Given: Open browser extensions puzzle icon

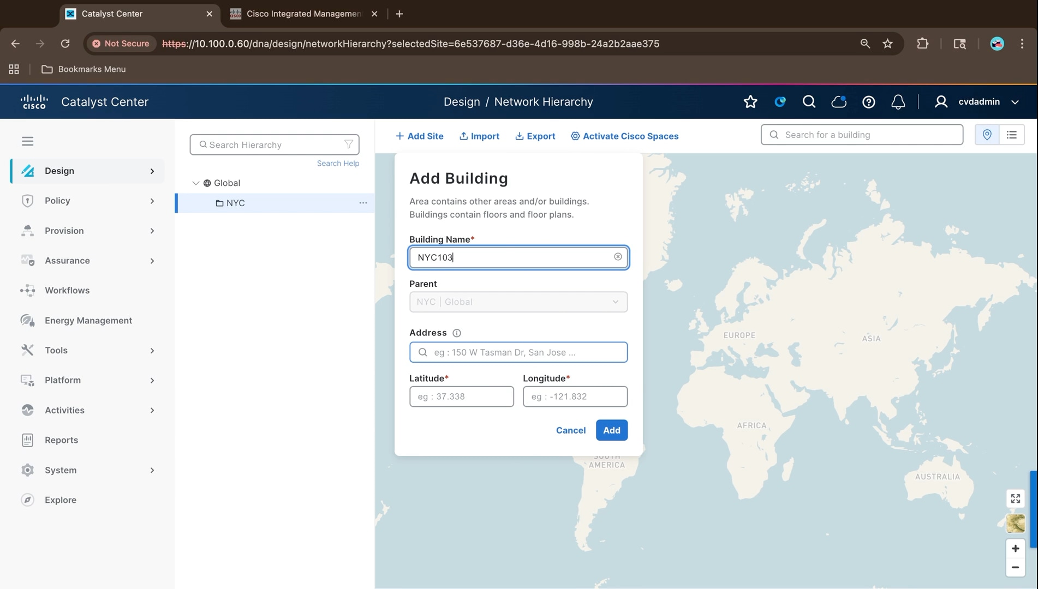Looking at the screenshot, I should click(922, 44).
